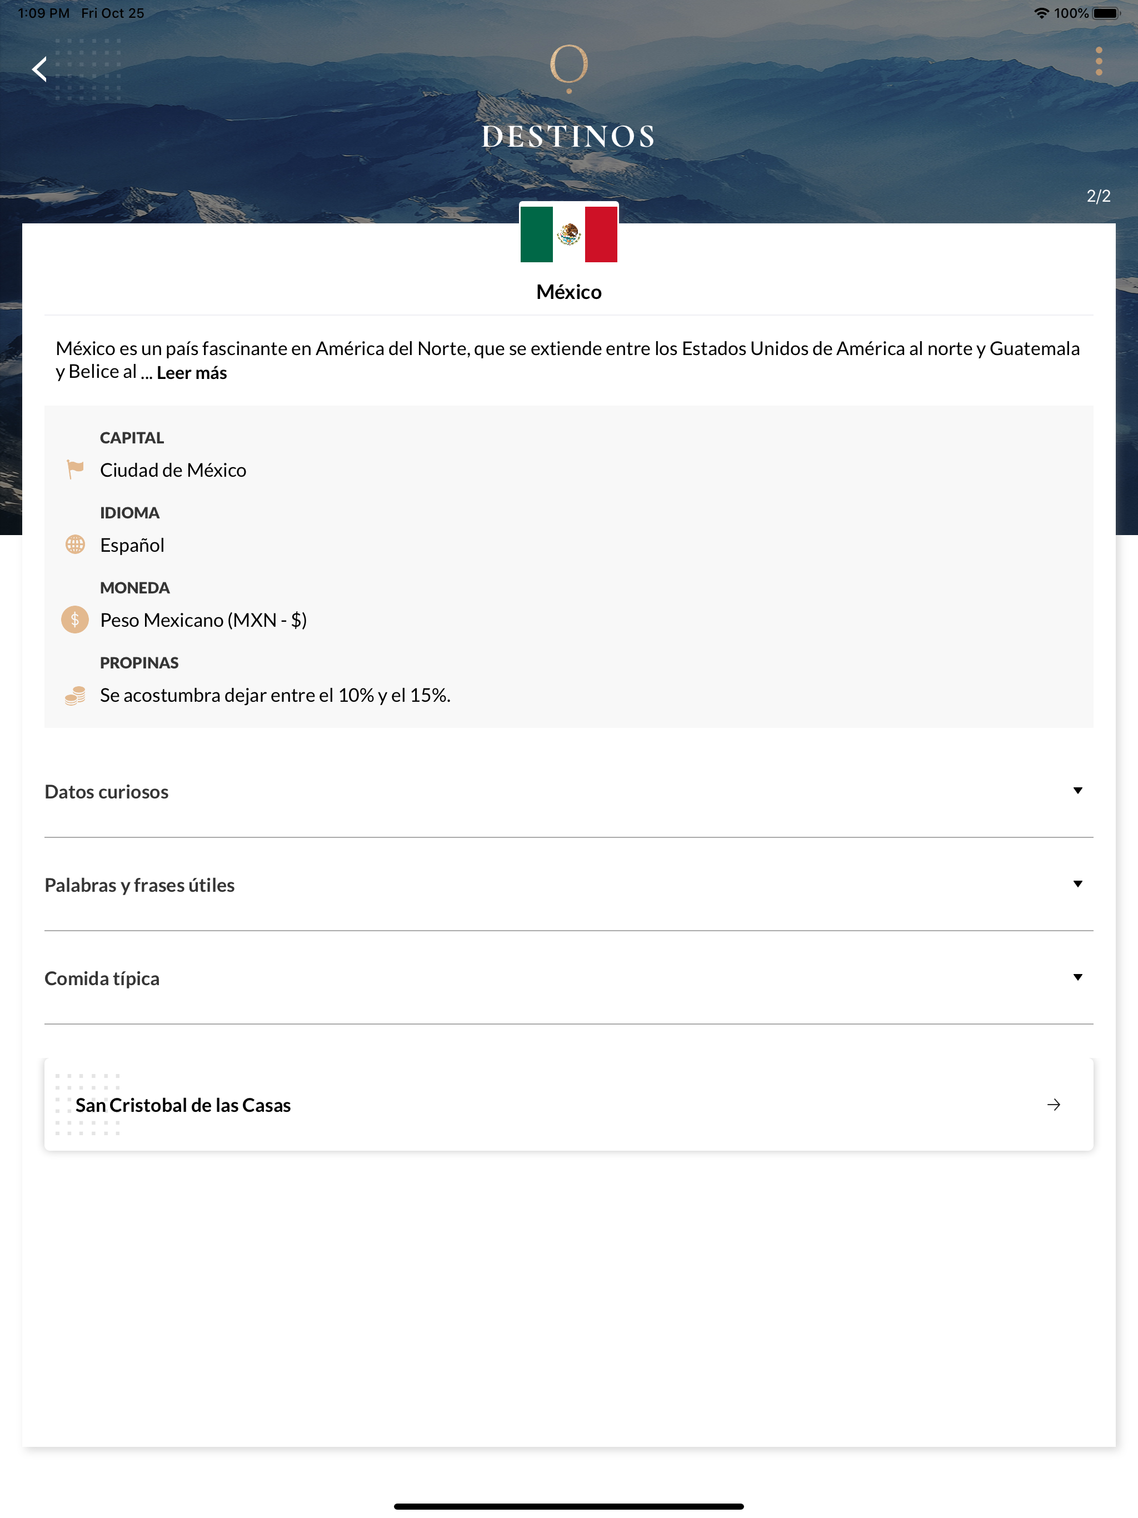Image resolution: width=1138 pixels, height=1518 pixels.
Task: Tap the Ciudad de México text
Action: pyautogui.click(x=173, y=470)
